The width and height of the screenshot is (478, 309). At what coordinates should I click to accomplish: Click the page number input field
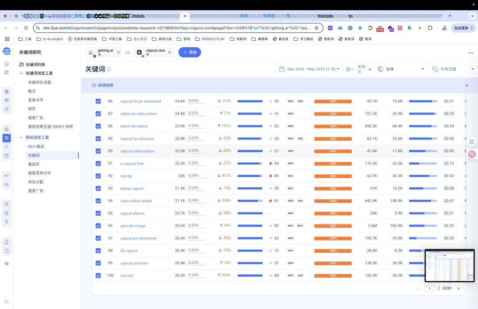pos(429,288)
